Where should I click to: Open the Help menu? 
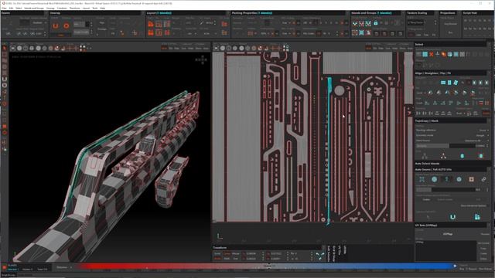[x=103, y=8]
